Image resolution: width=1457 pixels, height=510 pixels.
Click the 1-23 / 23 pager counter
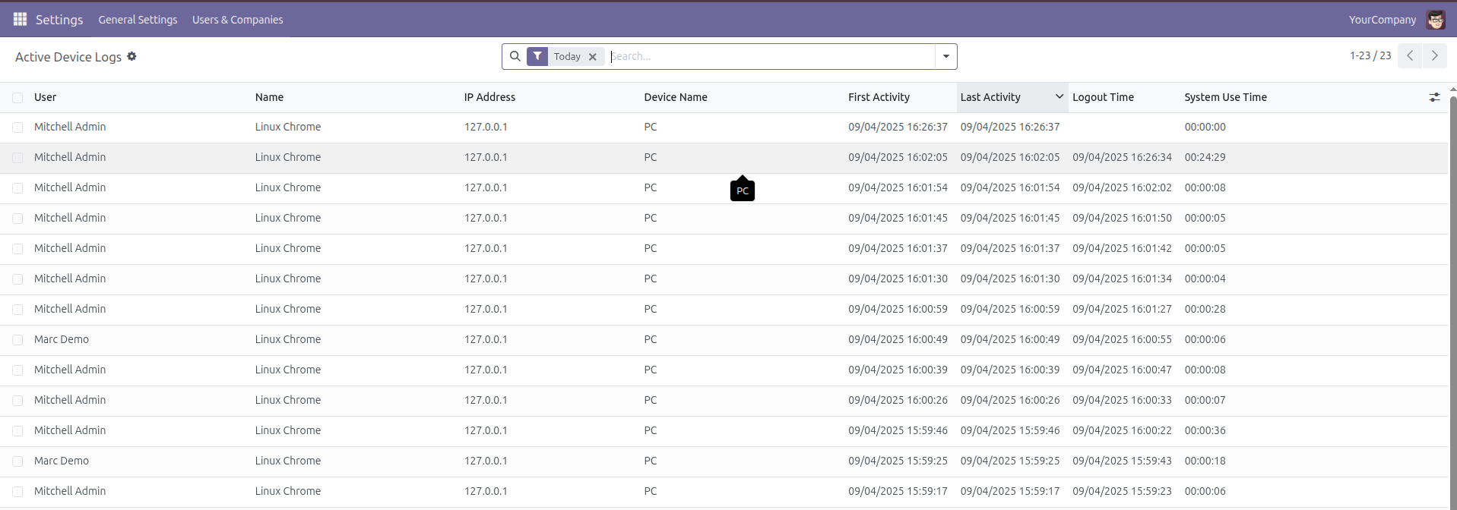coord(1370,56)
